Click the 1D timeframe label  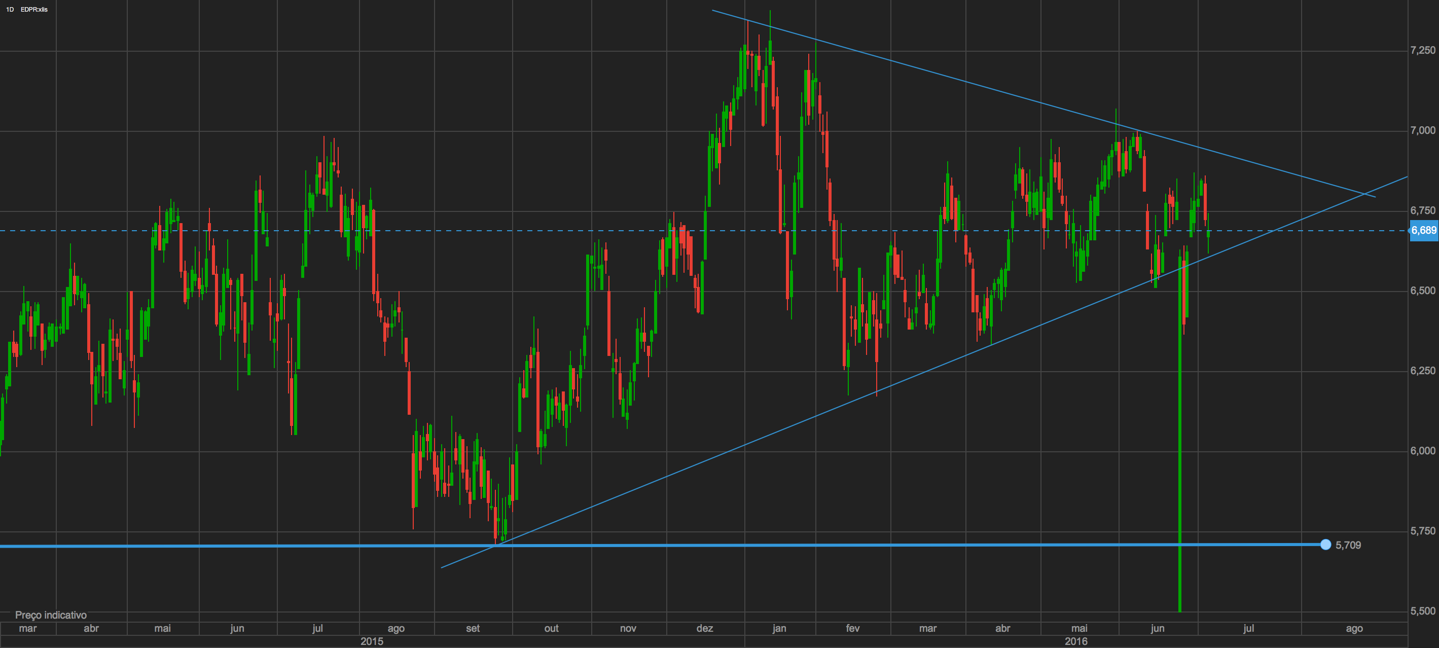(x=10, y=10)
